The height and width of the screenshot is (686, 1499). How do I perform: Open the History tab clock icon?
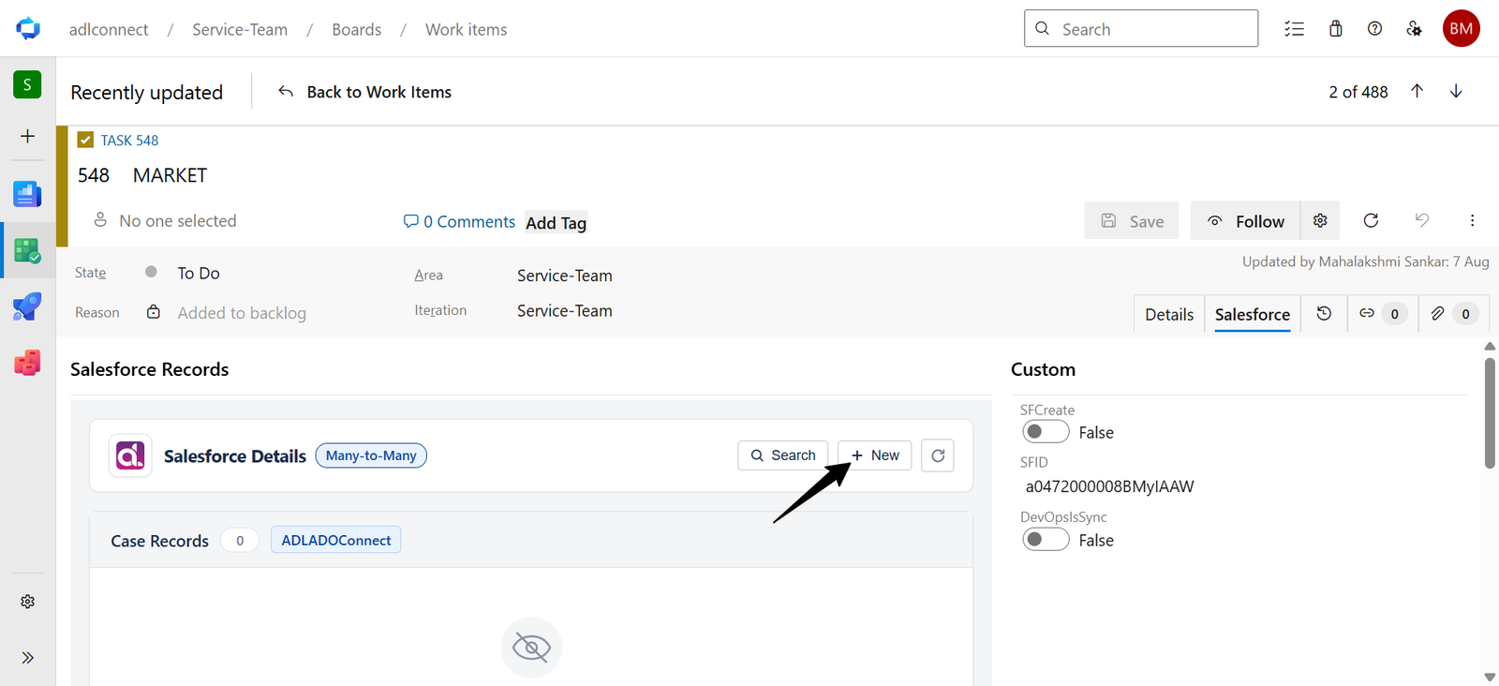(1324, 314)
